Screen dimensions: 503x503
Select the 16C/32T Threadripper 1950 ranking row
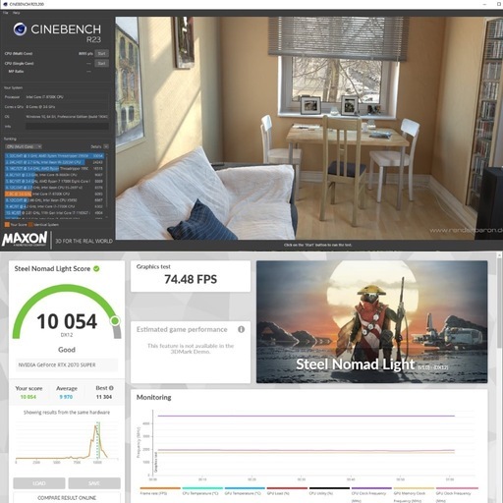click(54, 168)
